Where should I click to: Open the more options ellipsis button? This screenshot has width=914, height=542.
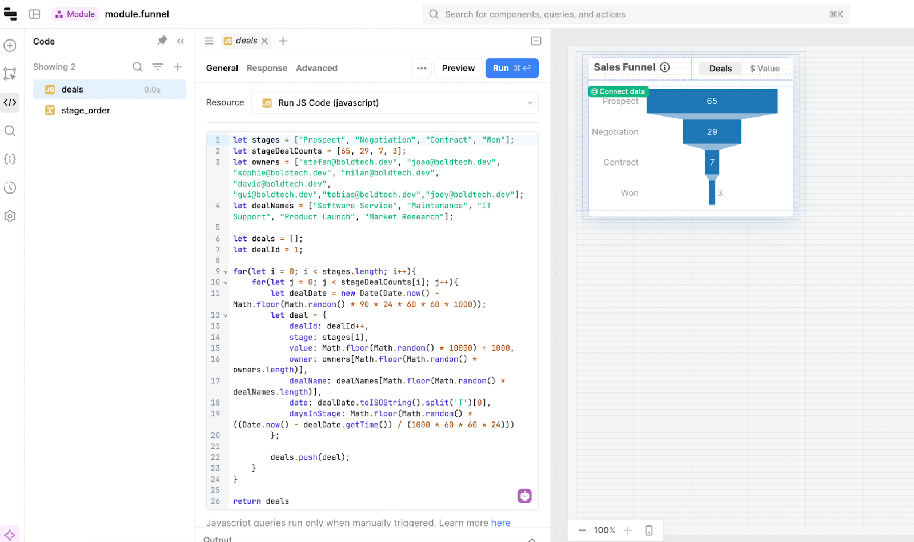(422, 68)
